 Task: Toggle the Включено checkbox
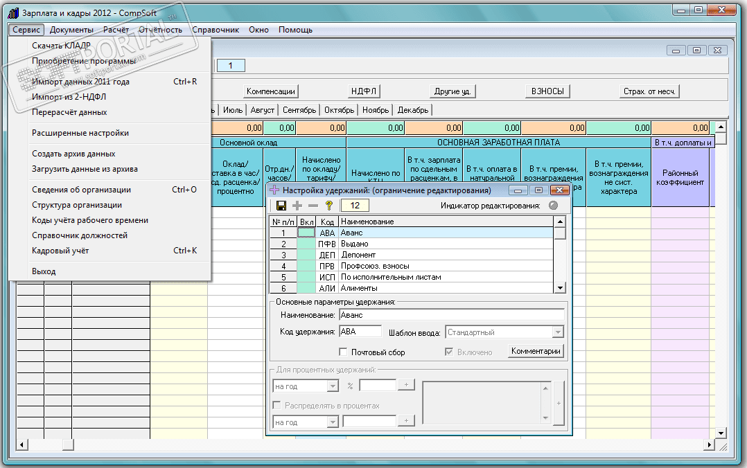(449, 352)
